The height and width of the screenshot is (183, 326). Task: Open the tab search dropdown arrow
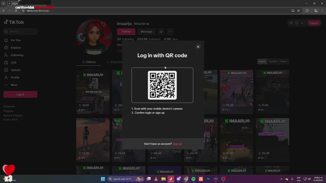pos(3,3)
